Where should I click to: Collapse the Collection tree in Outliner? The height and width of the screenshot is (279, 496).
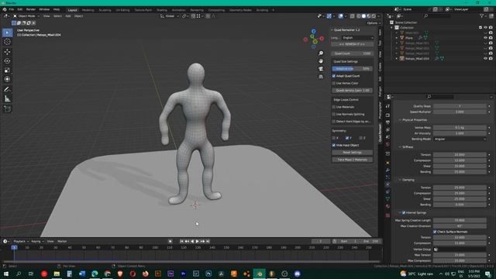[392, 28]
